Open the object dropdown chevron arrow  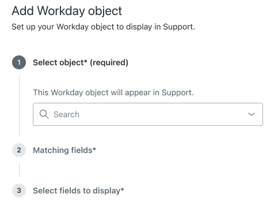(x=252, y=114)
